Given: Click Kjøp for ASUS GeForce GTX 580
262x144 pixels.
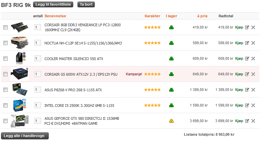Looking at the screenshot, I should [239, 121].
